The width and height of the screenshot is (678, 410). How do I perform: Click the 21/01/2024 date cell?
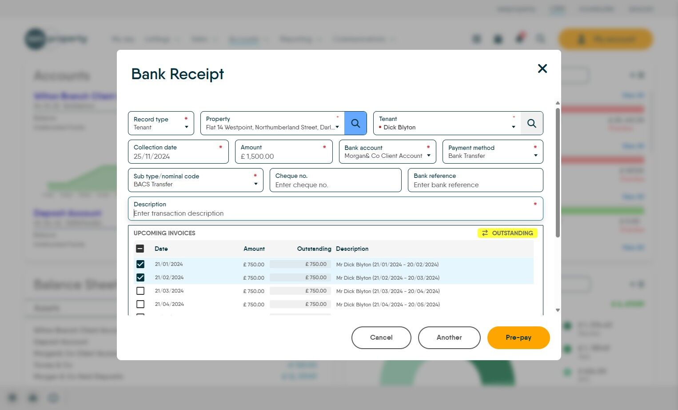coord(169,264)
